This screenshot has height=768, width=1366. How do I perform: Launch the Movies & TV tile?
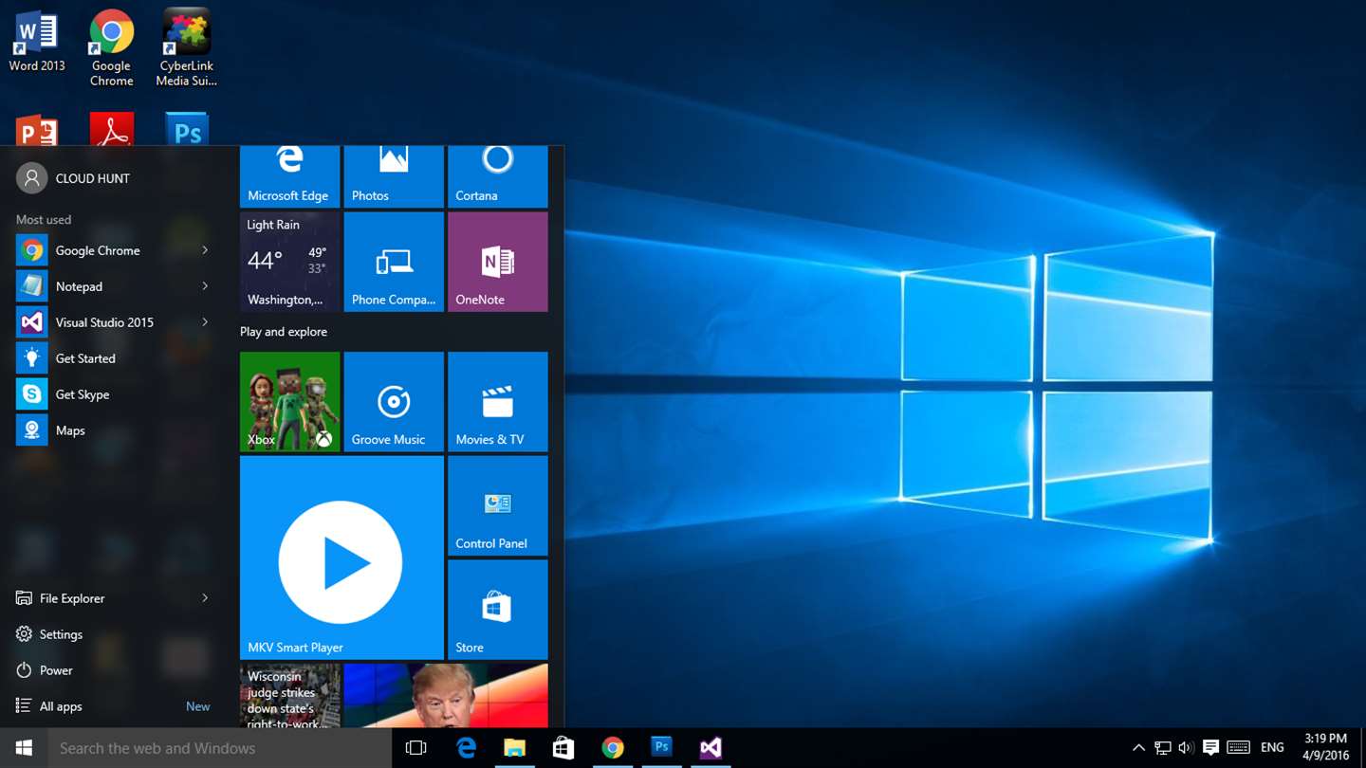pos(498,402)
